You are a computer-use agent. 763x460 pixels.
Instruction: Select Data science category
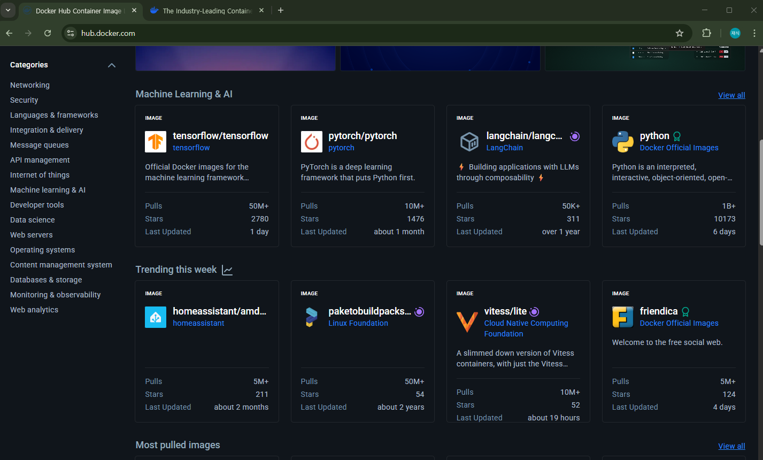tap(33, 220)
